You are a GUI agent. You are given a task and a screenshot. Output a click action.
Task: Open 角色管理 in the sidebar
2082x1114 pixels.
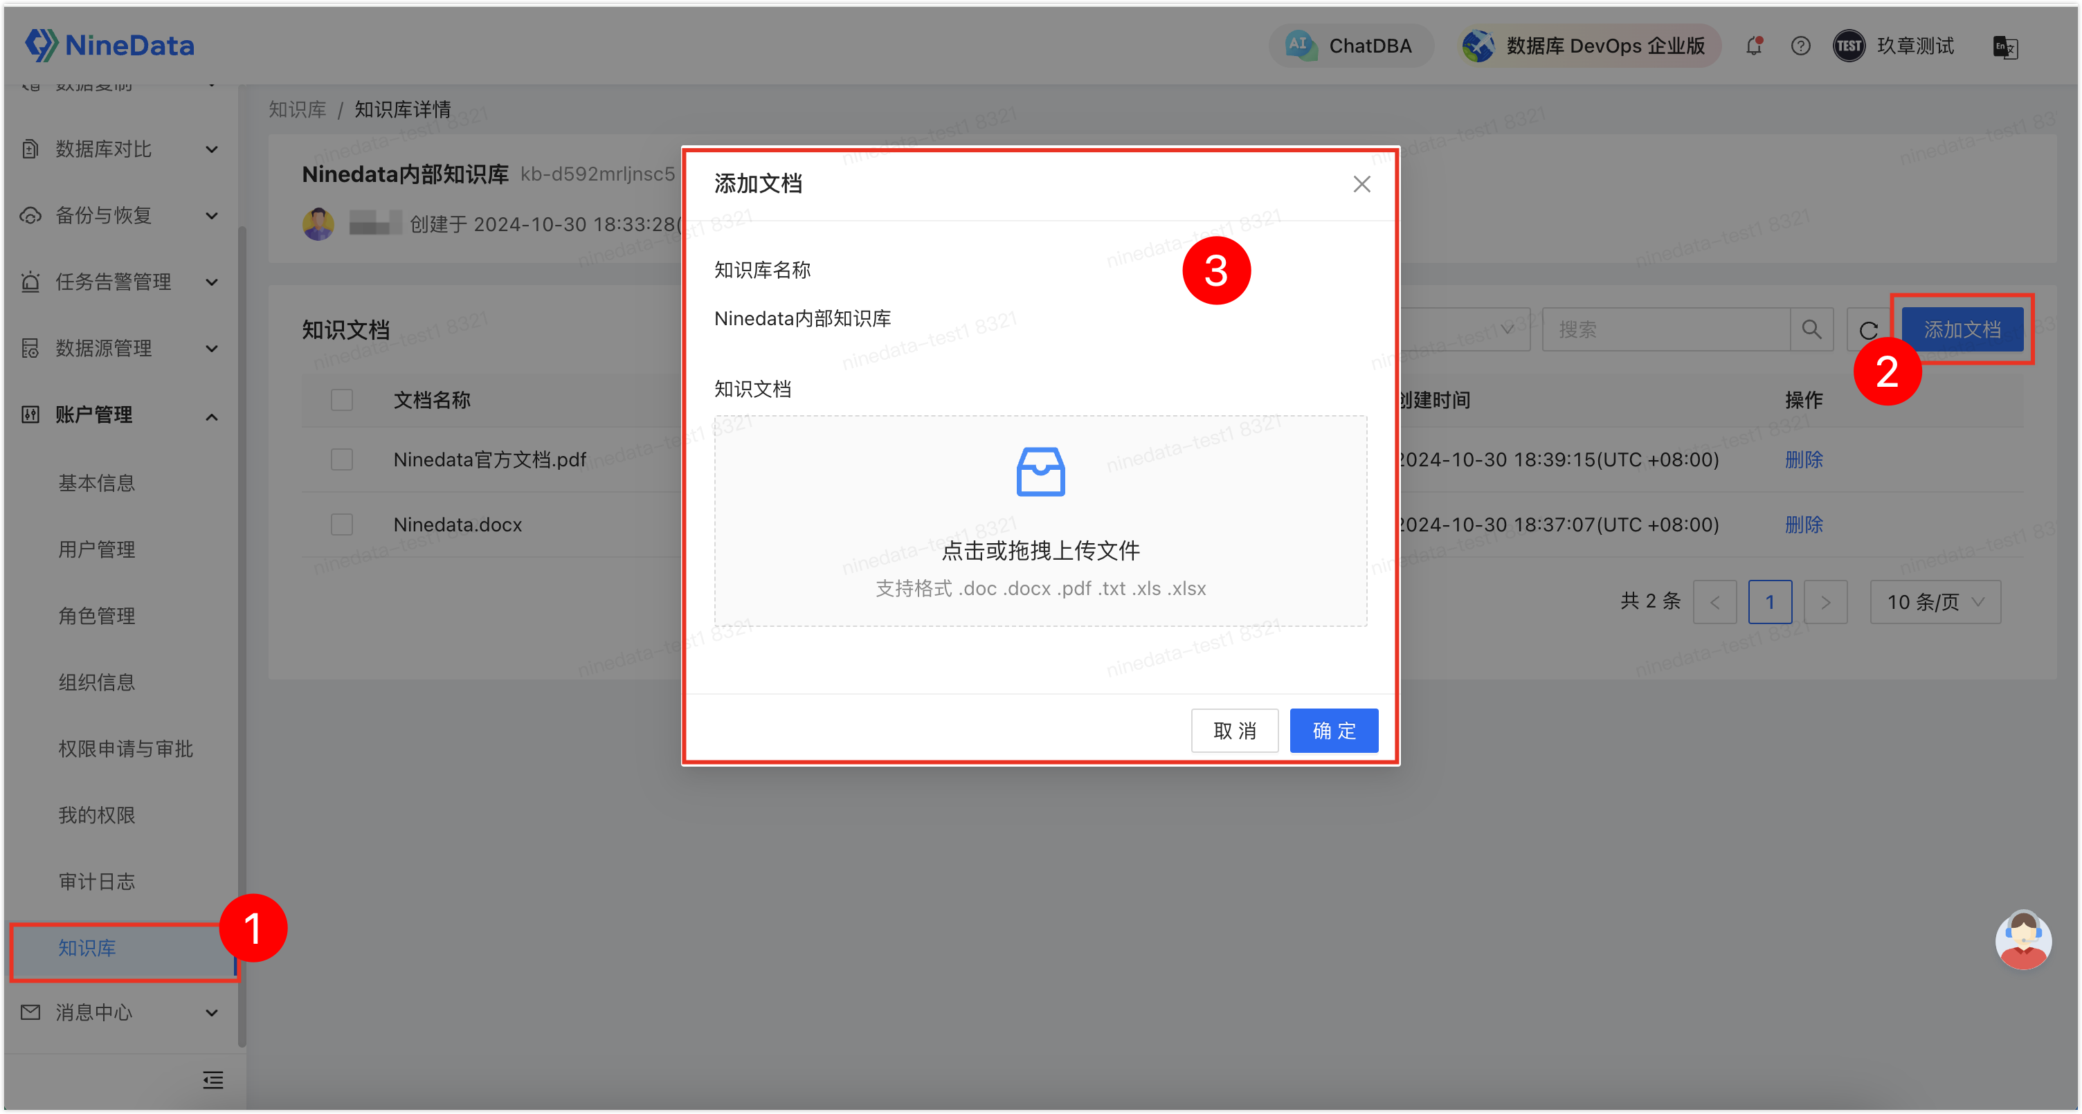click(96, 616)
